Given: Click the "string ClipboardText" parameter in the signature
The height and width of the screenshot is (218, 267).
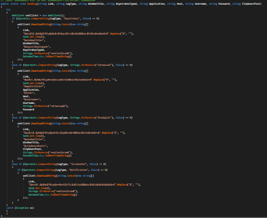Looking at the screenshot, I should 245,3.
